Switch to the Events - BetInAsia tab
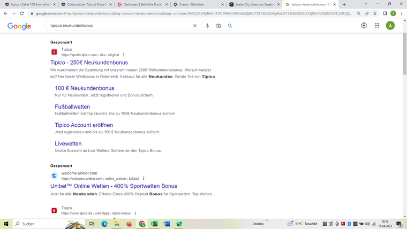This screenshot has width=407, height=229. click(199, 4)
